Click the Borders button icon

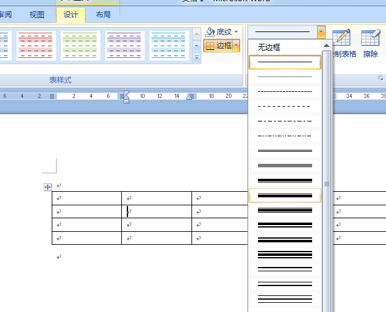pyautogui.click(x=210, y=46)
